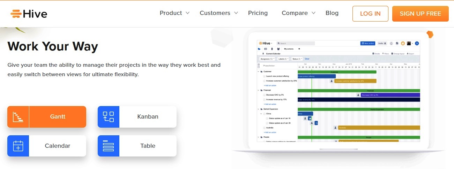Check off 'Decrease CAC by 5%' action
Screen dimensions: 454x169
point(264,95)
